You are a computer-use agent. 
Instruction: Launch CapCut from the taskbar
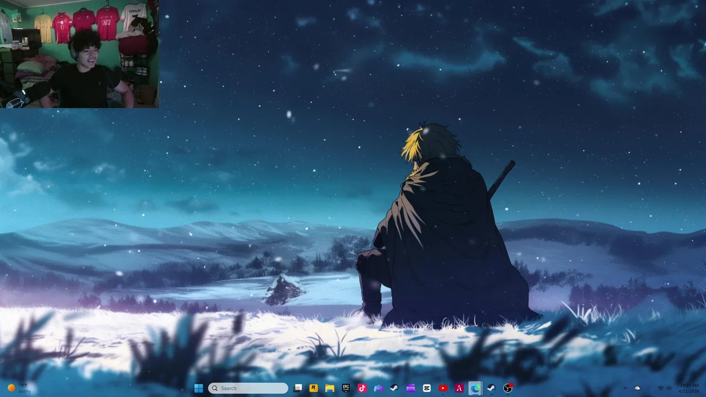tap(426, 388)
